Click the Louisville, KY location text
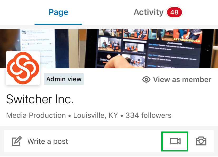This screenshot has height=157, width=218. coord(96,115)
